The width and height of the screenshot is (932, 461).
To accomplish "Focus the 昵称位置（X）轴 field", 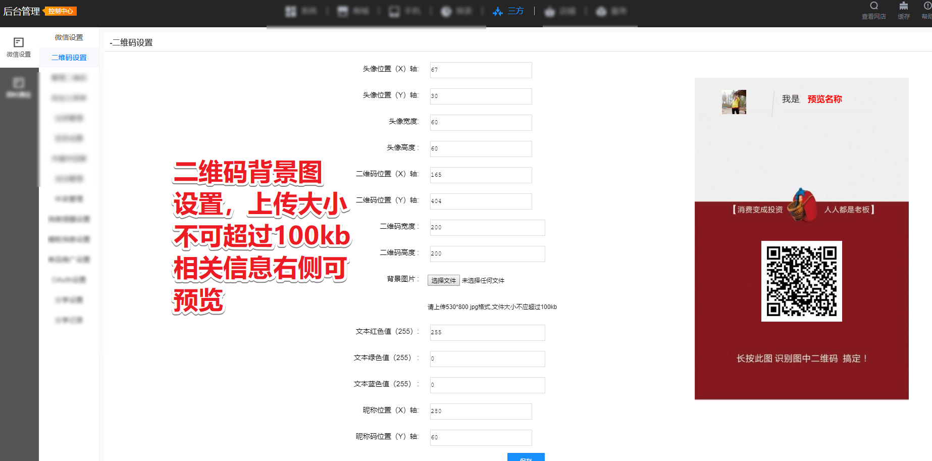I will coord(481,412).
